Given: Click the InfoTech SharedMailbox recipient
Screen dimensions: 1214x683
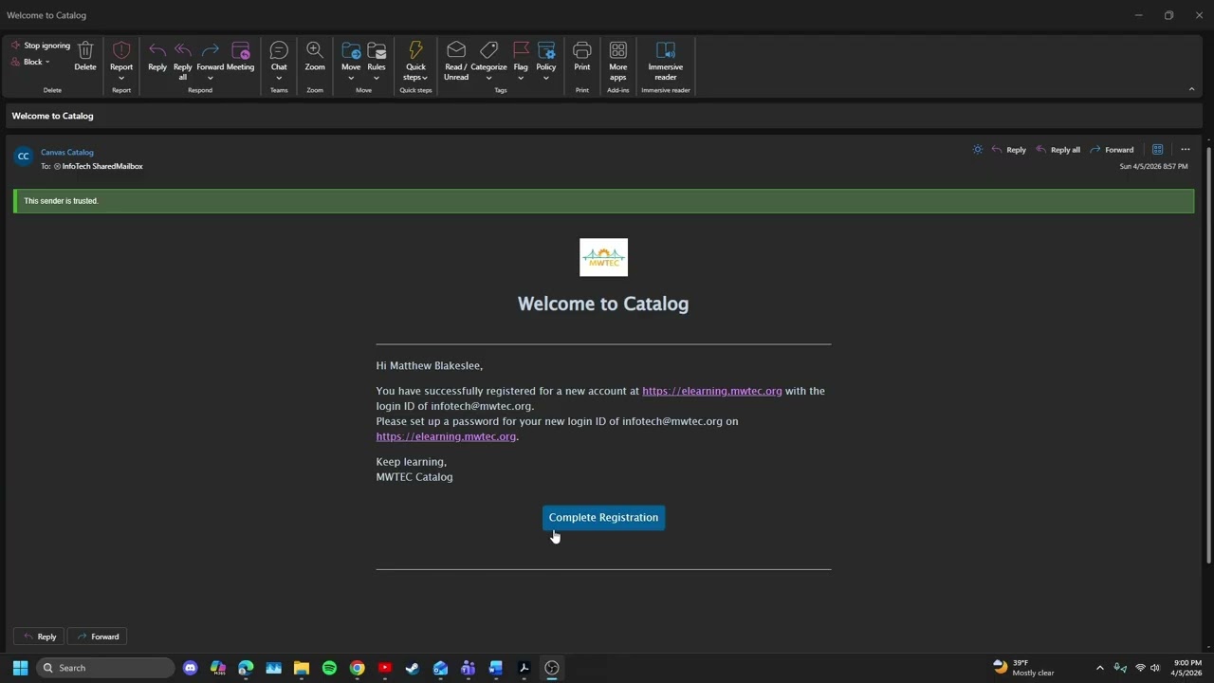Looking at the screenshot, I should (99, 166).
